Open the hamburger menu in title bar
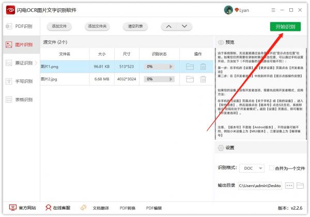The width and height of the screenshot is (310, 217). pyautogui.click(x=273, y=10)
